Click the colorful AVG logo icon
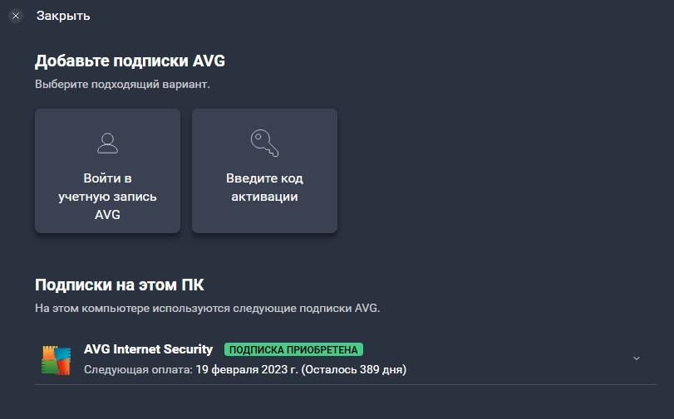Image resolution: width=674 pixels, height=419 pixels. coord(57,358)
